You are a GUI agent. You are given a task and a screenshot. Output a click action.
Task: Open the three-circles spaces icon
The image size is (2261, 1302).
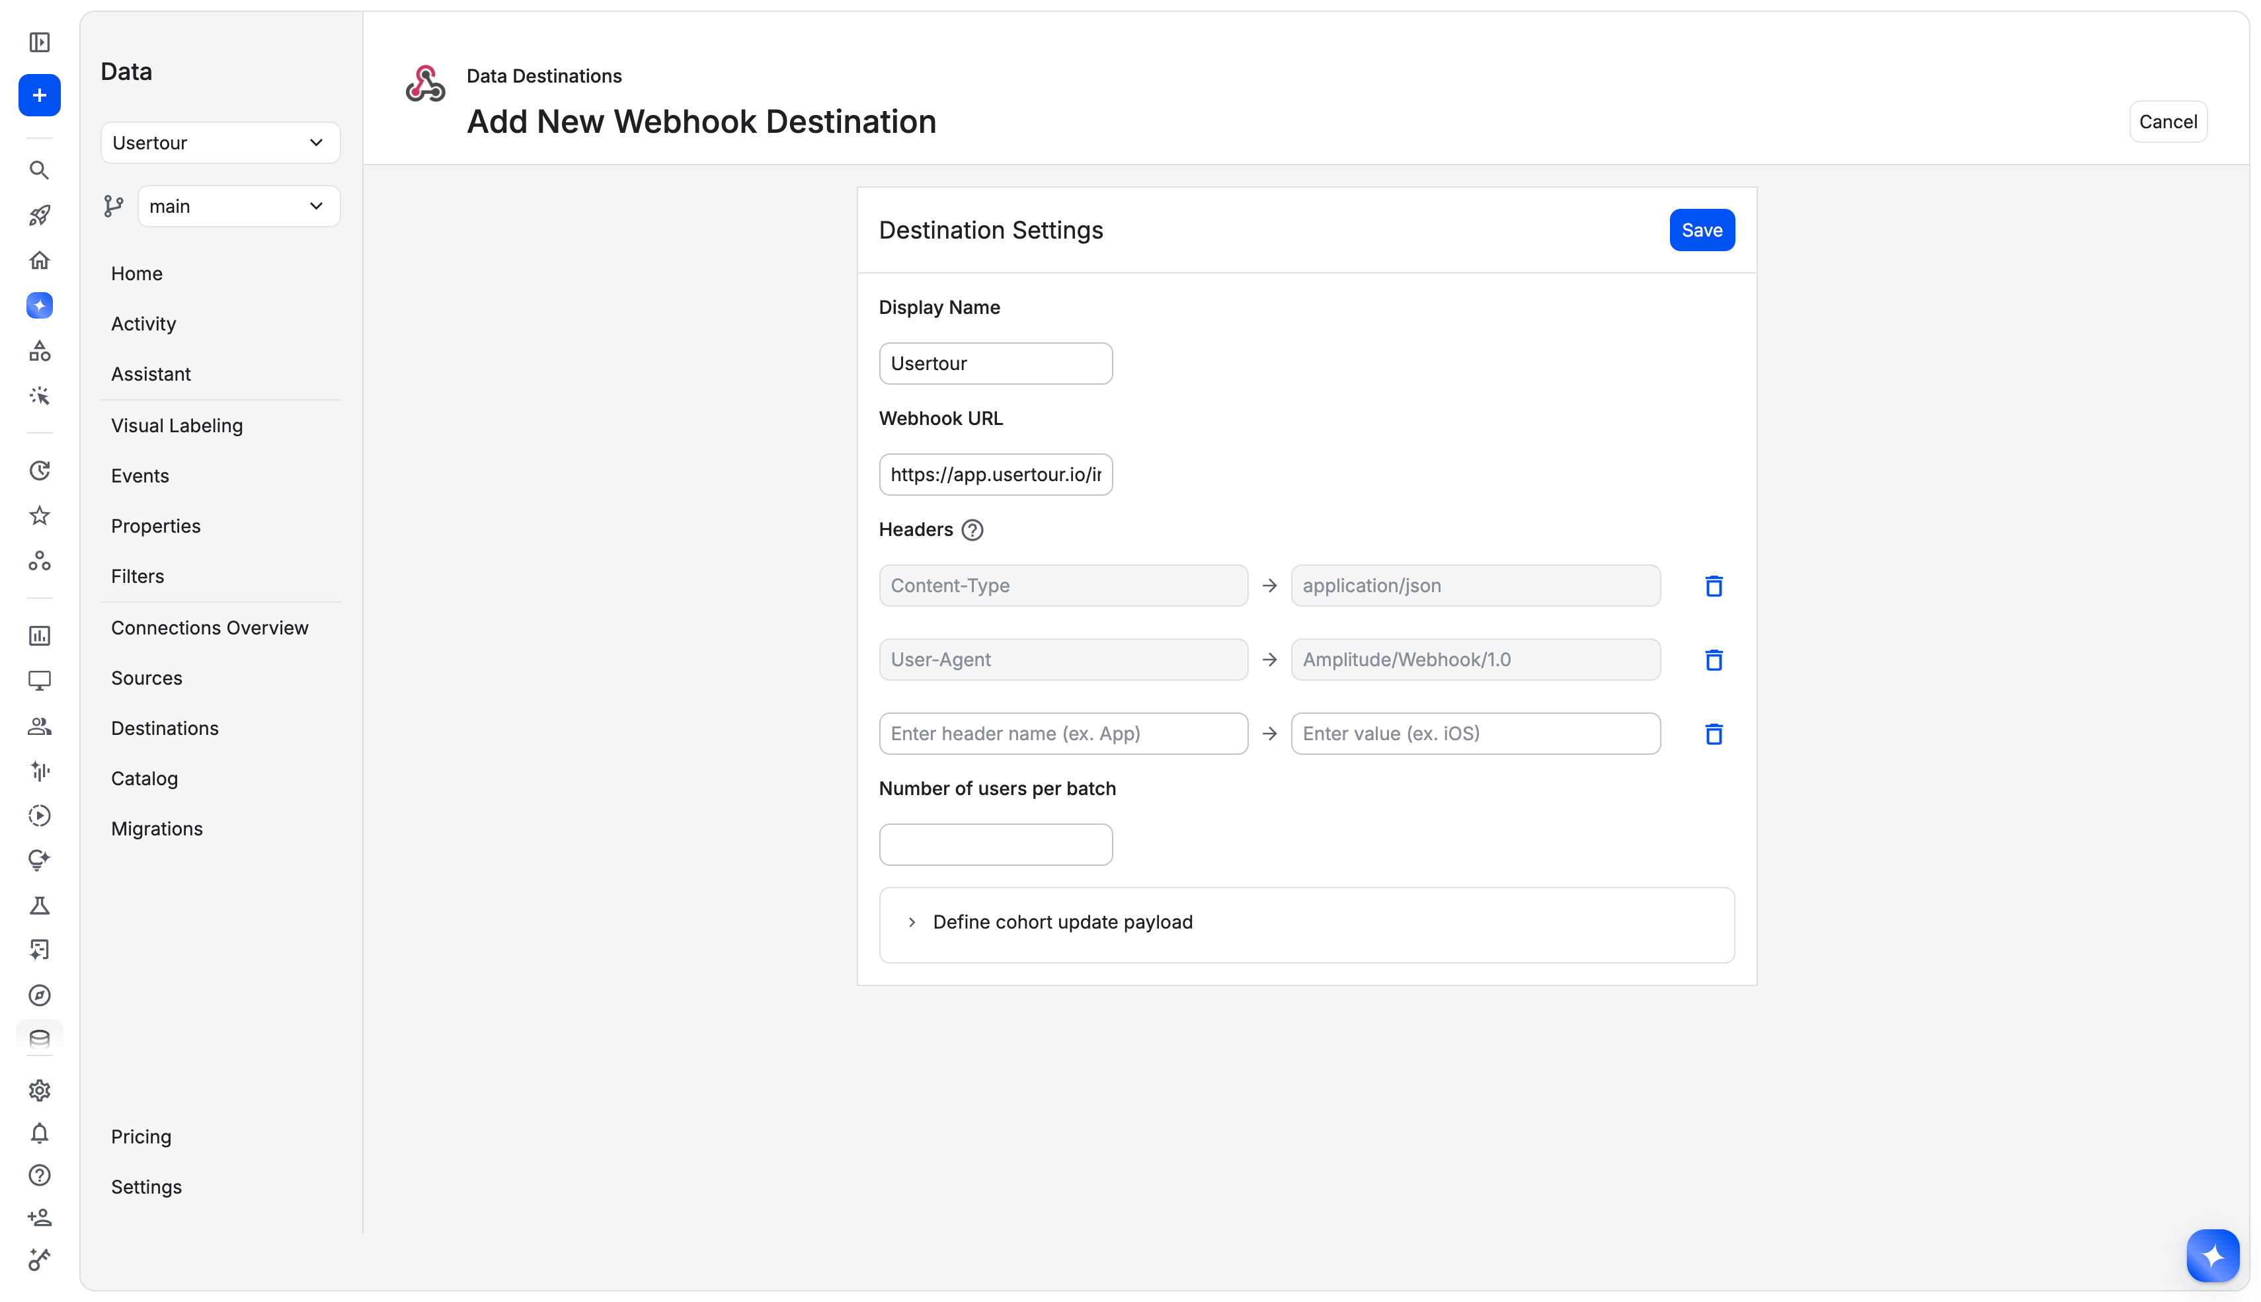tap(40, 560)
